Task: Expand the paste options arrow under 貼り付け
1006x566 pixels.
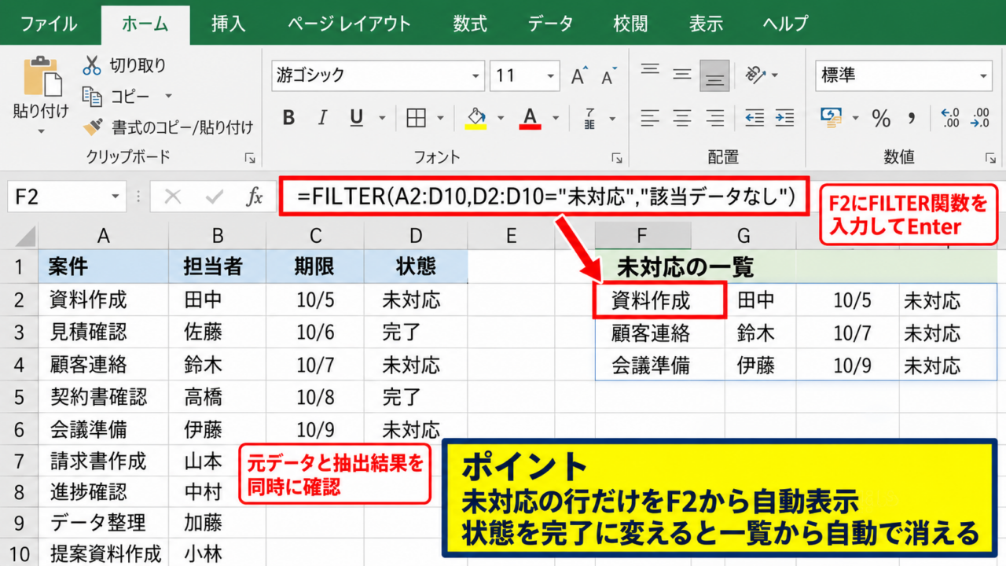Action: [41, 131]
